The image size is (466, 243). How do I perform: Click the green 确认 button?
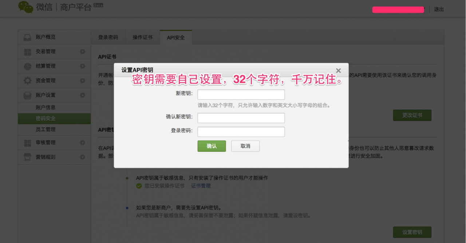pyautogui.click(x=212, y=146)
